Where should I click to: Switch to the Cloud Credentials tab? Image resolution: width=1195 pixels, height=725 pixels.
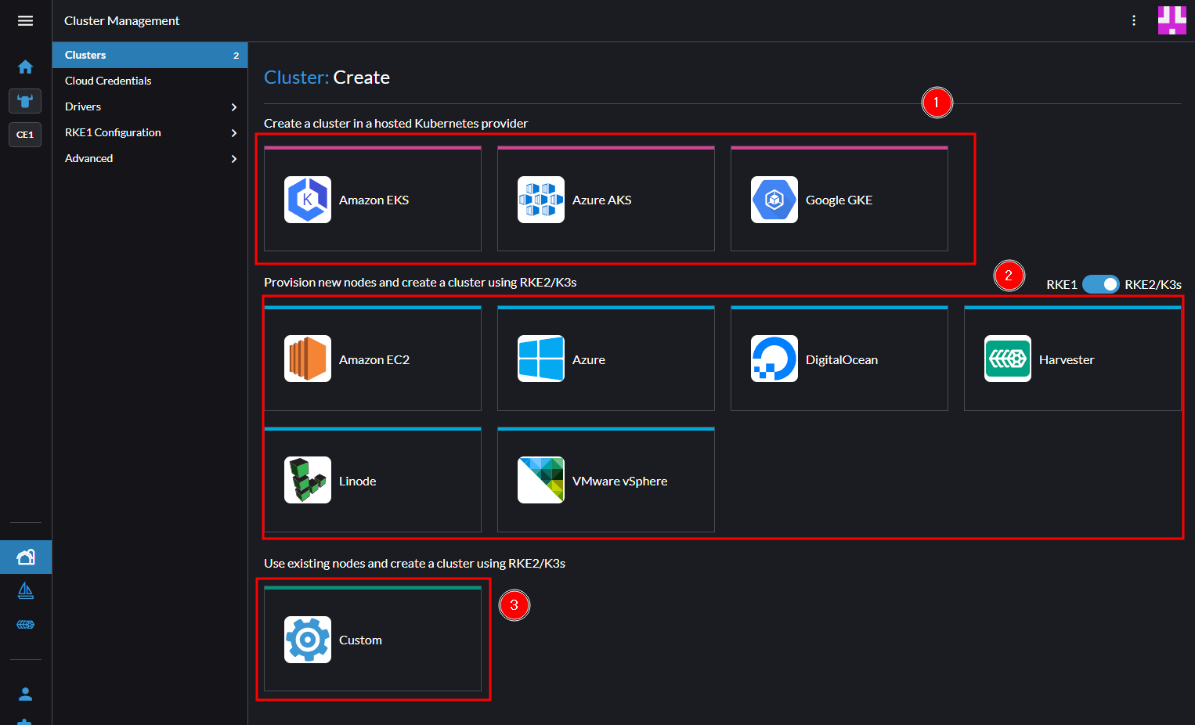pos(107,80)
